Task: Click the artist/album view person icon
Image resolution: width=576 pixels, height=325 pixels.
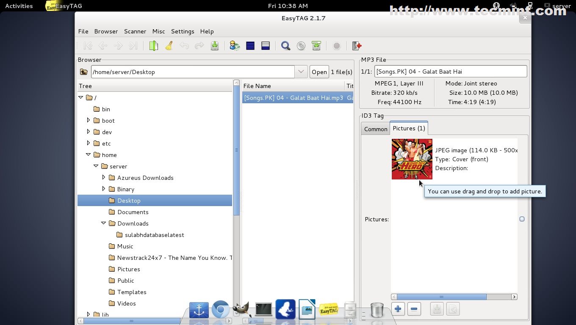Action: tap(235, 46)
